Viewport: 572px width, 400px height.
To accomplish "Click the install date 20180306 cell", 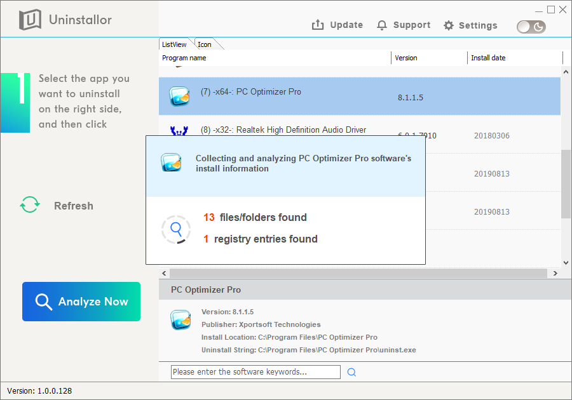I will coord(492,136).
